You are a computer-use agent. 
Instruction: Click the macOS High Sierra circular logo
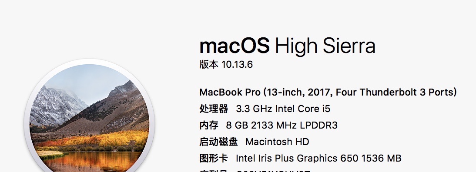89,118
